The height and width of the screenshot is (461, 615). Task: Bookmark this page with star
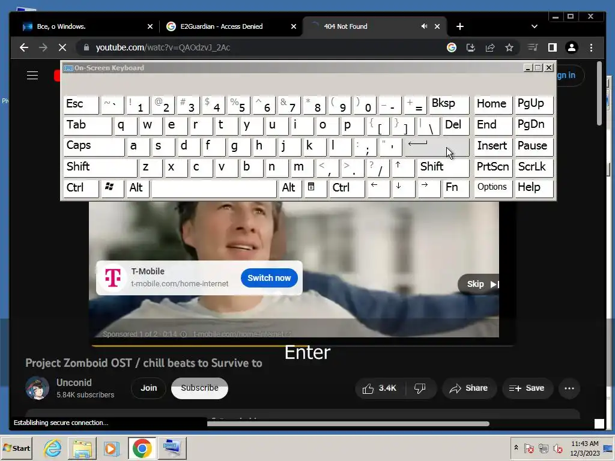pyautogui.click(x=509, y=48)
